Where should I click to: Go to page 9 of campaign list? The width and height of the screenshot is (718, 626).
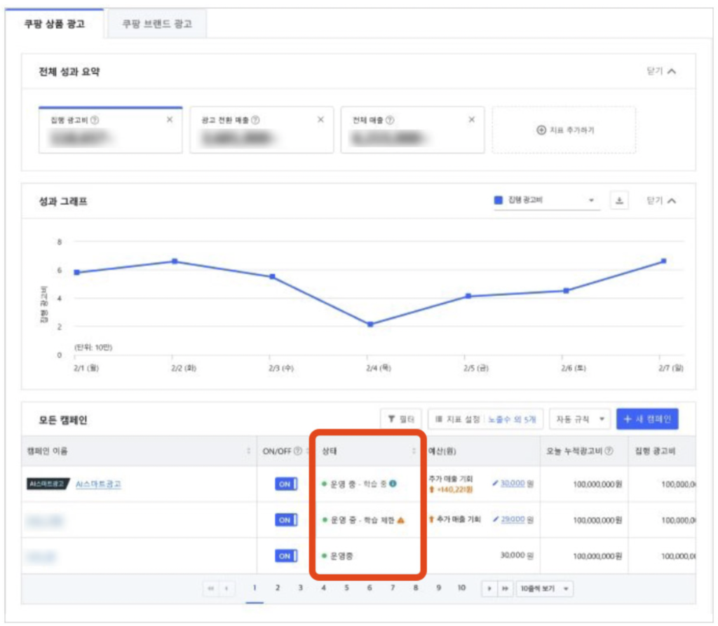click(x=439, y=588)
